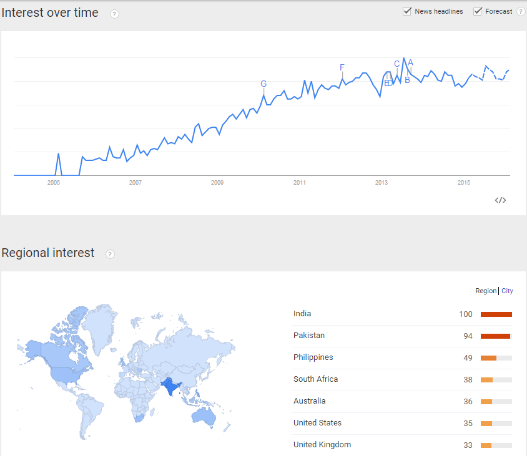Open India in the region list
Viewport: 527px width, 456px height.
tap(302, 314)
